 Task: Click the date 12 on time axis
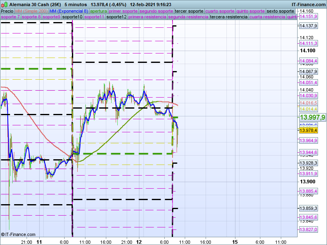(139, 242)
